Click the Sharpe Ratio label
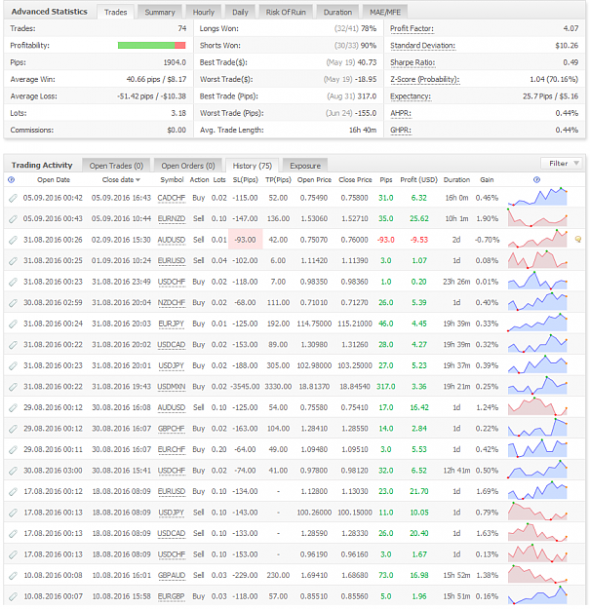This screenshot has width=590, height=609. [413, 62]
